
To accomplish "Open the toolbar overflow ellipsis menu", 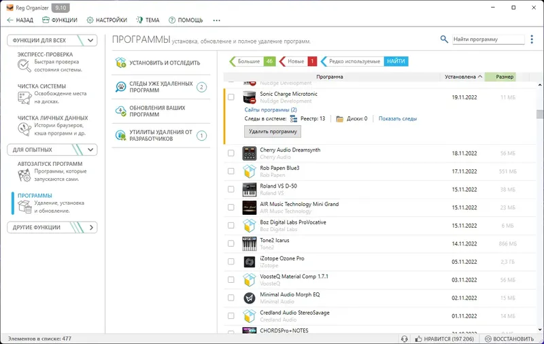I will [216, 20].
